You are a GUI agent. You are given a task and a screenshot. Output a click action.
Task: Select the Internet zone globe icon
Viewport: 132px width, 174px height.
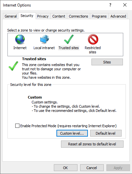20,39
